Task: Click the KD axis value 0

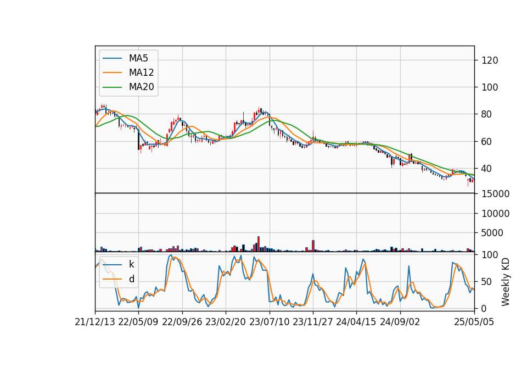Action: (x=484, y=308)
